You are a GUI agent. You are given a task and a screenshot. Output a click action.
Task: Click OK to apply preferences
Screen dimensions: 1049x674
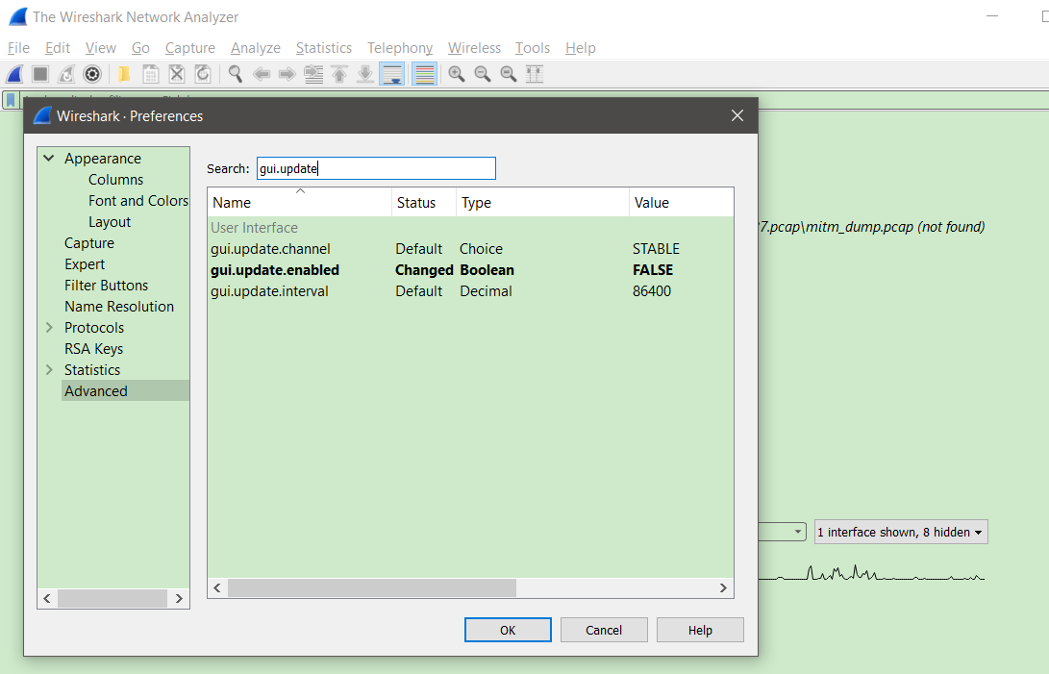(508, 630)
